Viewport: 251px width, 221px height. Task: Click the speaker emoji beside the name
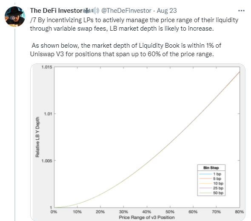pos(95,11)
